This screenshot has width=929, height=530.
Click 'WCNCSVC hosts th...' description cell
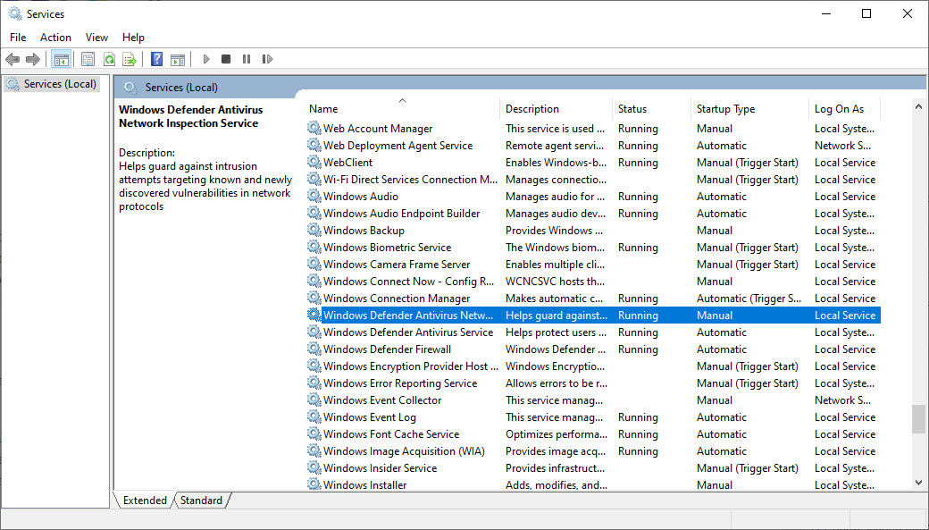coord(555,281)
